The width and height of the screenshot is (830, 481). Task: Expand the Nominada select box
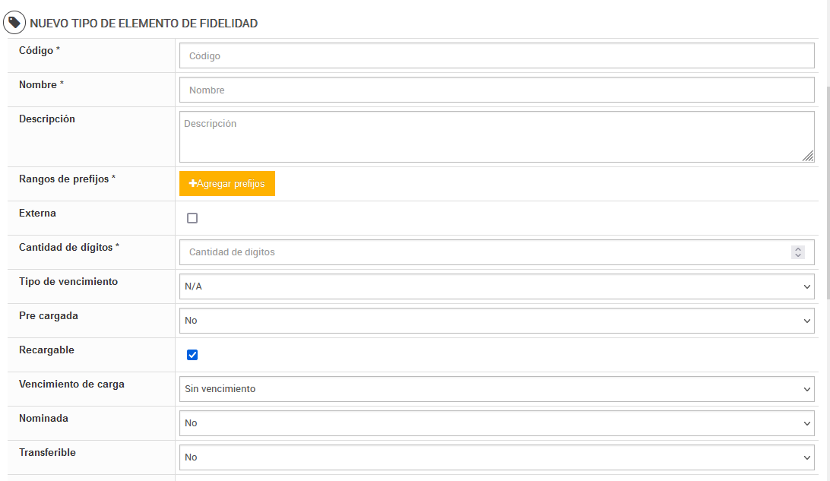[497, 423]
